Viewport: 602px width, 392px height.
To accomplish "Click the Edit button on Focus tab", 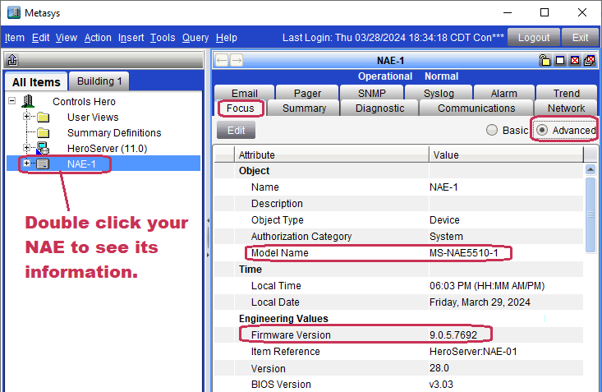I will (x=236, y=131).
